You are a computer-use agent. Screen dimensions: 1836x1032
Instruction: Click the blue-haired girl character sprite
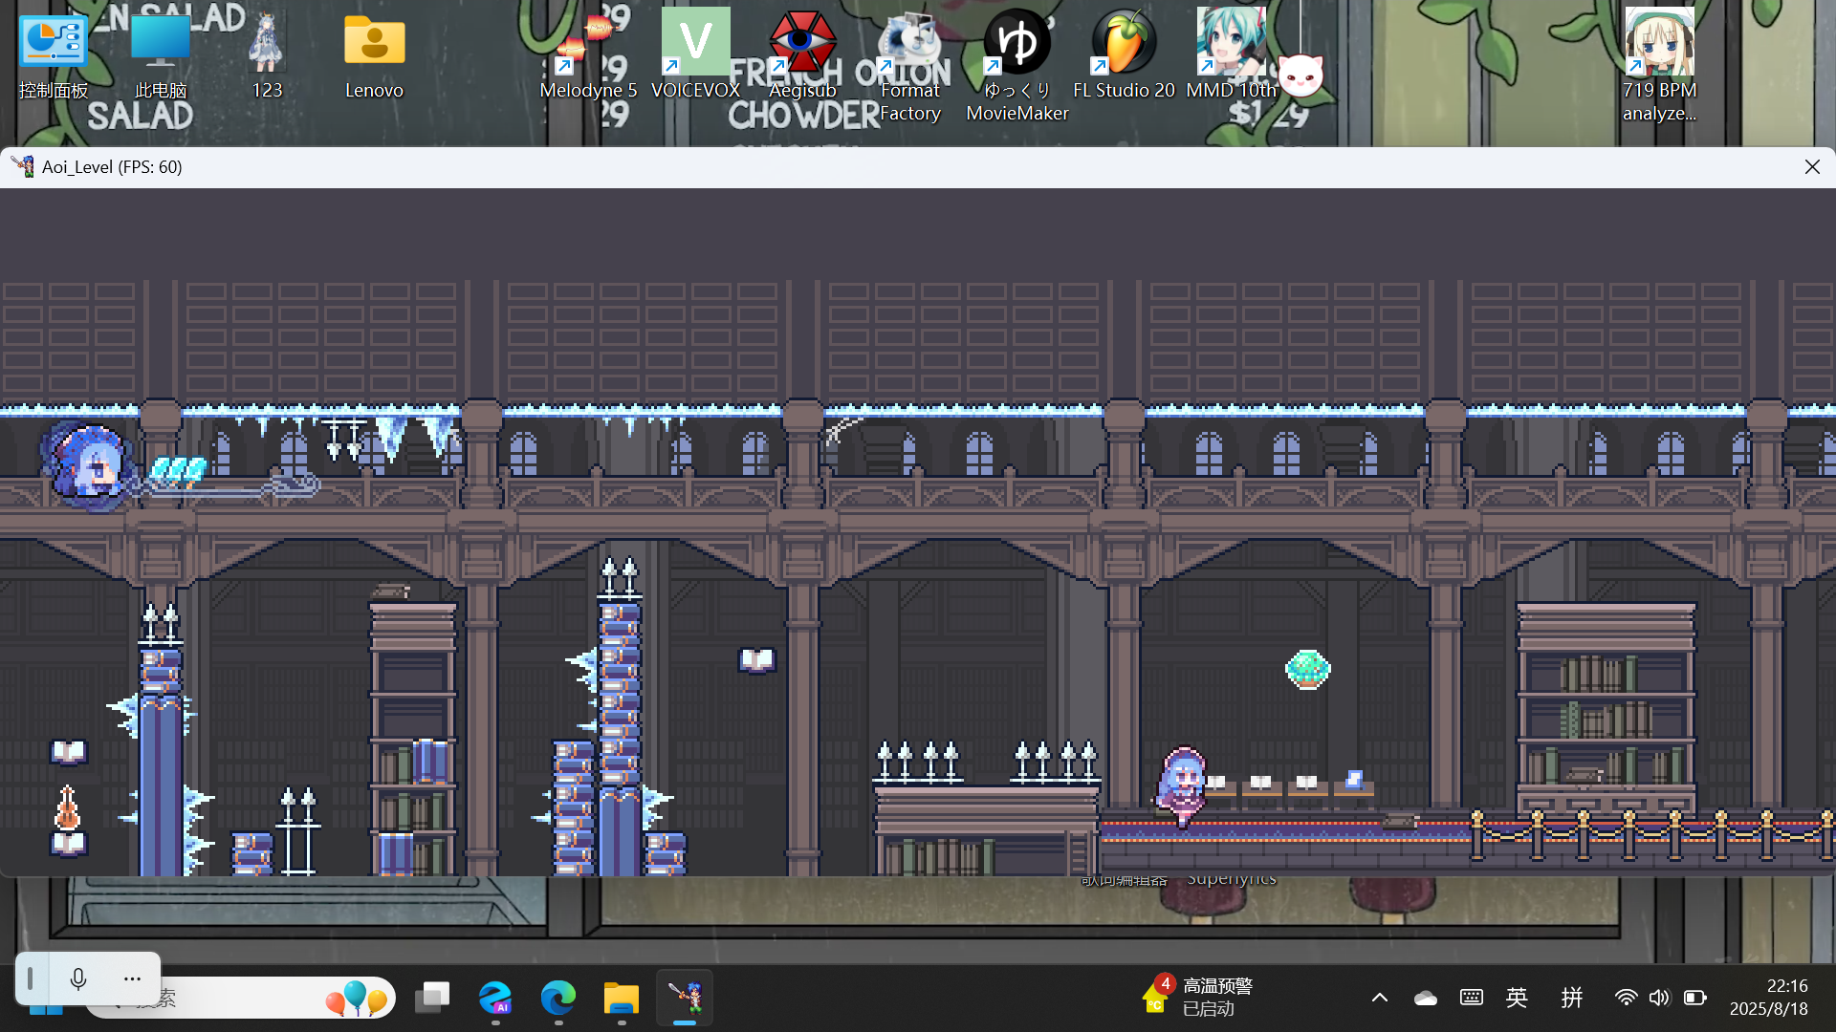[1182, 786]
